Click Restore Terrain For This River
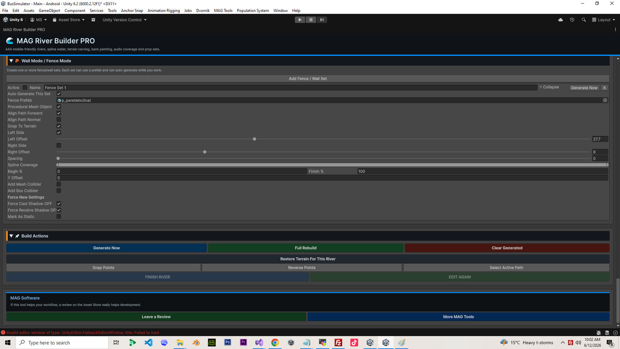Image resolution: width=620 pixels, height=349 pixels. pos(308,259)
